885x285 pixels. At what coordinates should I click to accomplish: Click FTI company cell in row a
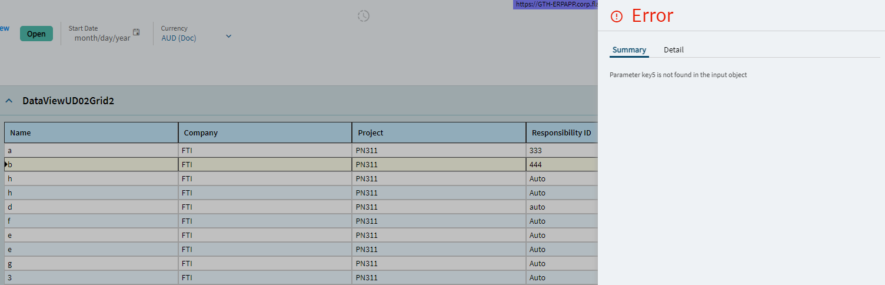tap(265, 150)
